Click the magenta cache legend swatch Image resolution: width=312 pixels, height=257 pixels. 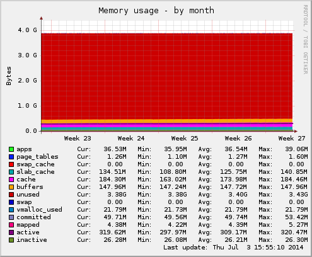[11, 180]
